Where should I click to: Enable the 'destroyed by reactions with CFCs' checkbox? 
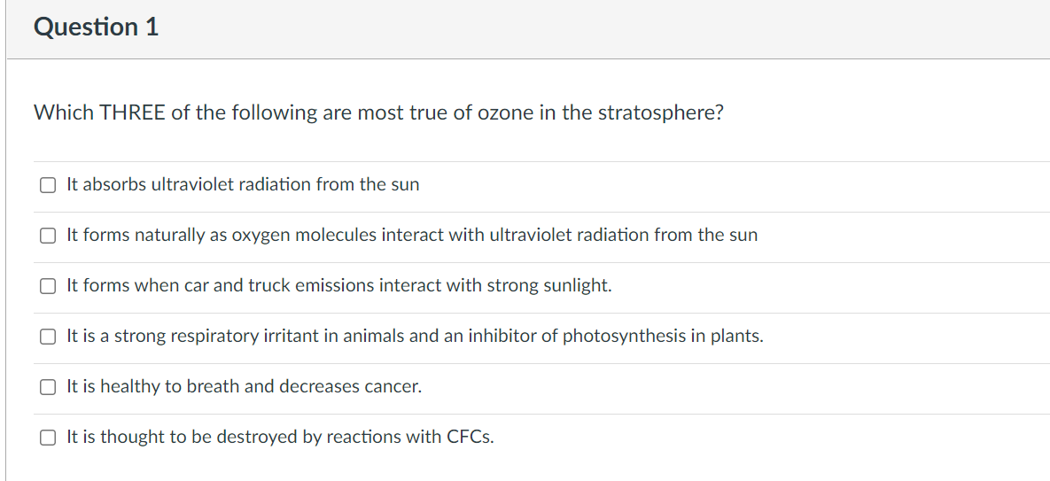(x=47, y=438)
